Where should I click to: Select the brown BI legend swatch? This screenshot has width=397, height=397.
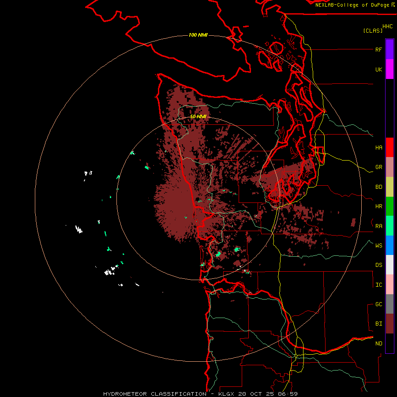point(390,324)
